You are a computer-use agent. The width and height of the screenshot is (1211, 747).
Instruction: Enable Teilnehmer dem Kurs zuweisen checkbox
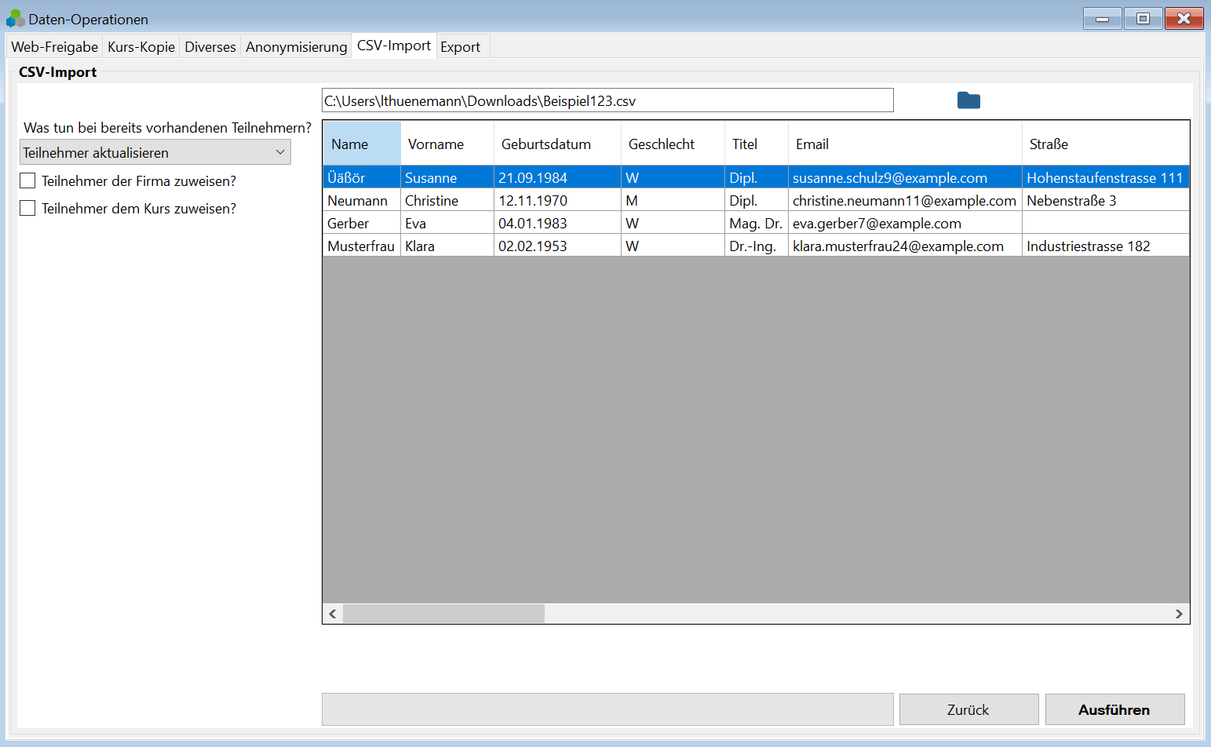[x=27, y=209]
